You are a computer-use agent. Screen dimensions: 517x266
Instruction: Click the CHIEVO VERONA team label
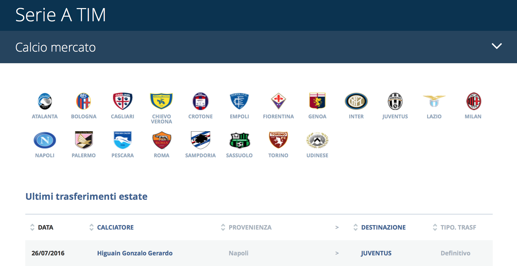tap(161, 119)
